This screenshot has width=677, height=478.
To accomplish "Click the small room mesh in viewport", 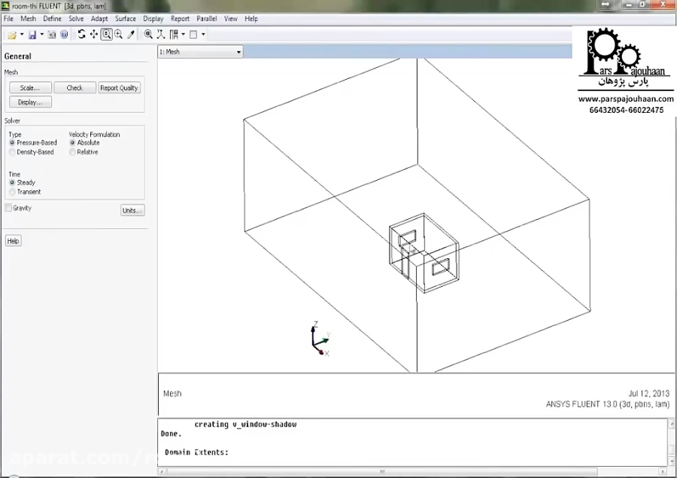I will coord(424,253).
